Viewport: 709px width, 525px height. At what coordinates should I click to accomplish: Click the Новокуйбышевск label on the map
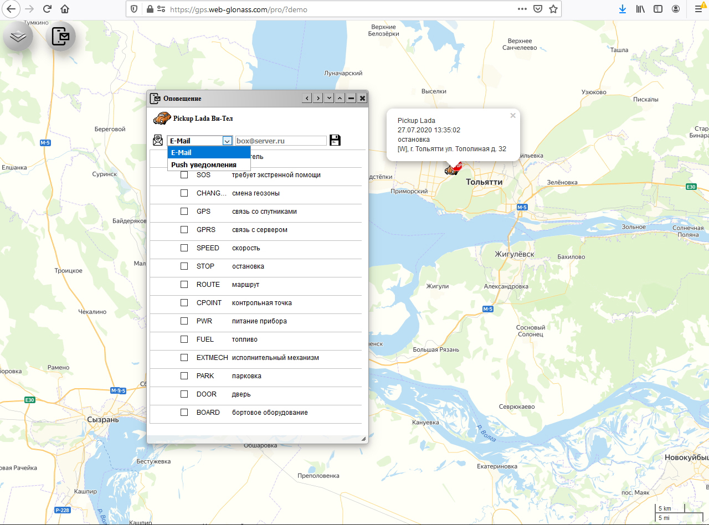(x=686, y=457)
